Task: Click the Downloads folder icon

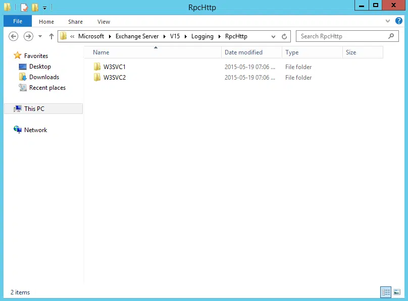Action: coord(23,77)
